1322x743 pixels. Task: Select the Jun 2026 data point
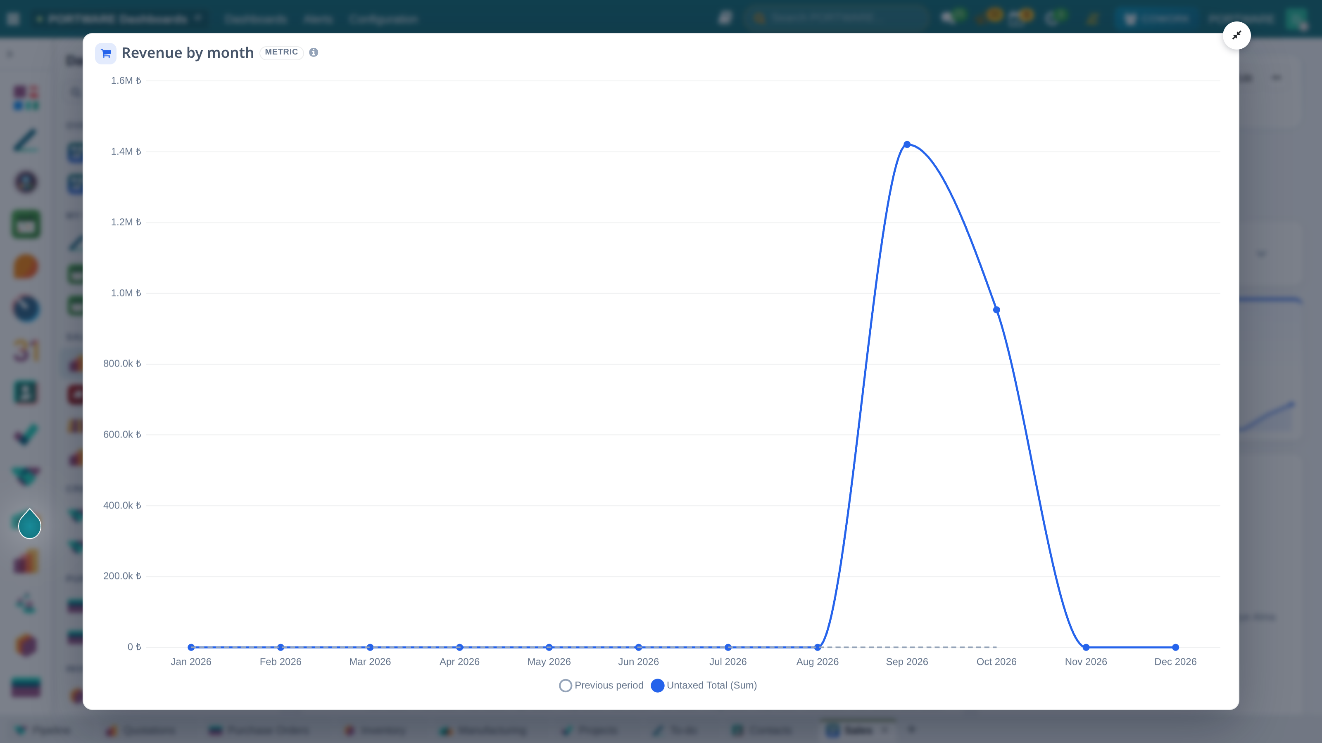638,647
